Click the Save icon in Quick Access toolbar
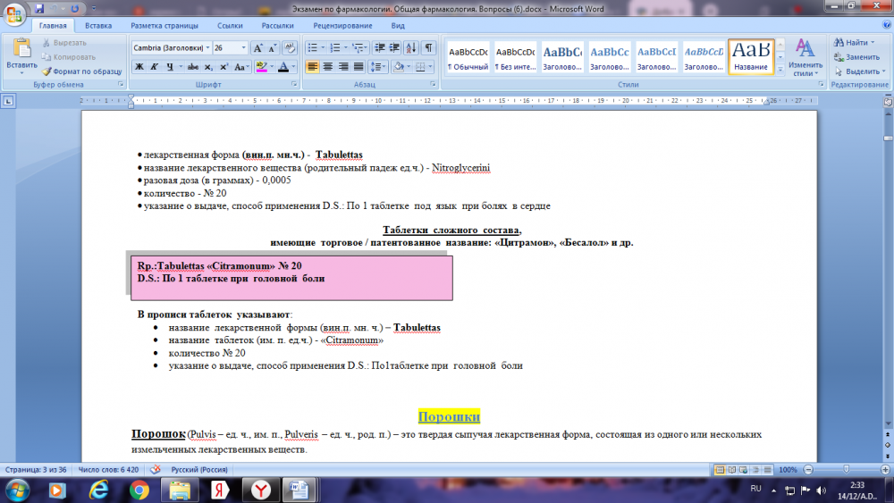Image resolution: width=894 pixels, height=503 pixels. (x=39, y=8)
